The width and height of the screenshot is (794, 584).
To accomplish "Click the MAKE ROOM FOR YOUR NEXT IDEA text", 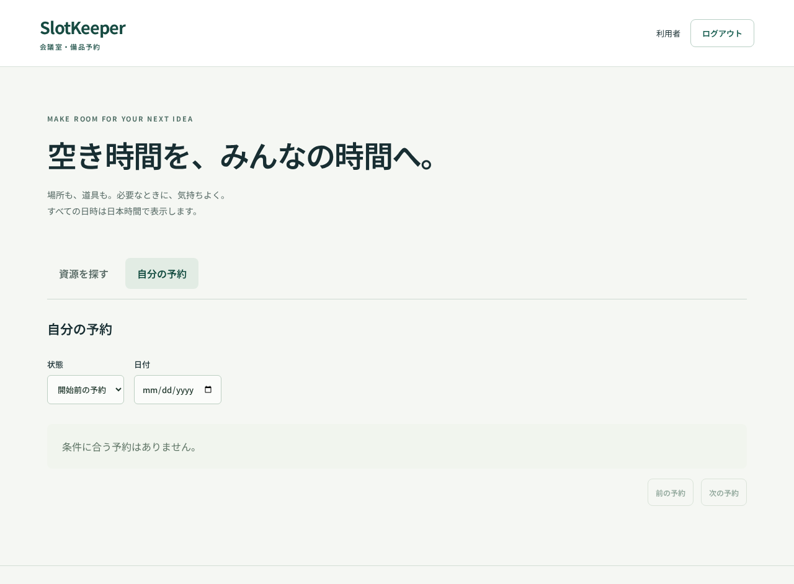I will (120, 119).
